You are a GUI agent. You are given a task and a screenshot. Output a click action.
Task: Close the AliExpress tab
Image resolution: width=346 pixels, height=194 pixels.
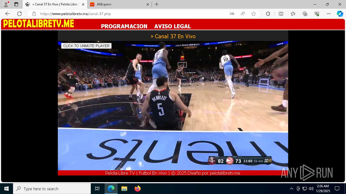tap(148, 4)
